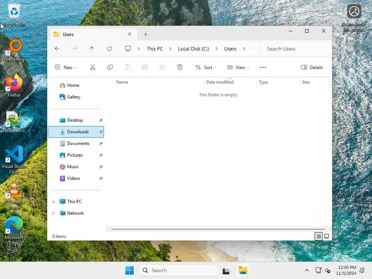Select Network in navigation pane
Screen dimensions: 372x279
coord(76,213)
